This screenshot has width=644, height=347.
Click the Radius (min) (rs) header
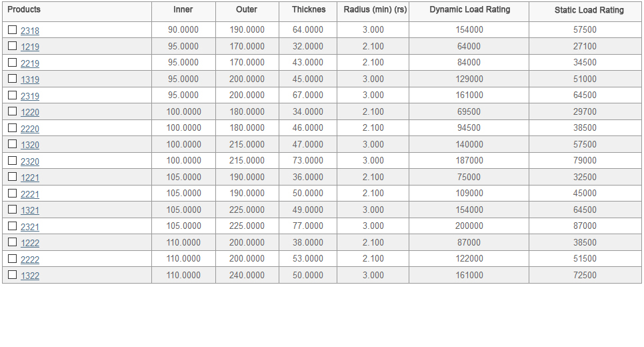click(x=375, y=10)
